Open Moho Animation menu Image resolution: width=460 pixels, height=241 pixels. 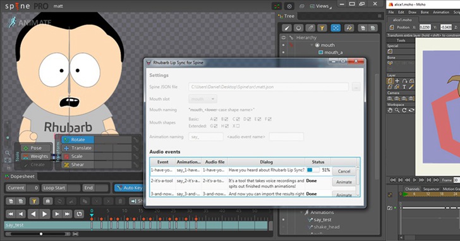pos(441,12)
